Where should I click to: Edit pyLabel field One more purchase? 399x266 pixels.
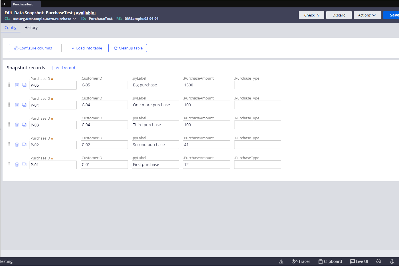155,105
